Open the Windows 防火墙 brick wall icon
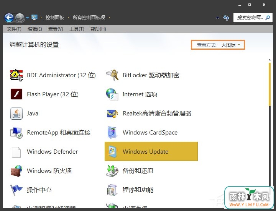 16,171
